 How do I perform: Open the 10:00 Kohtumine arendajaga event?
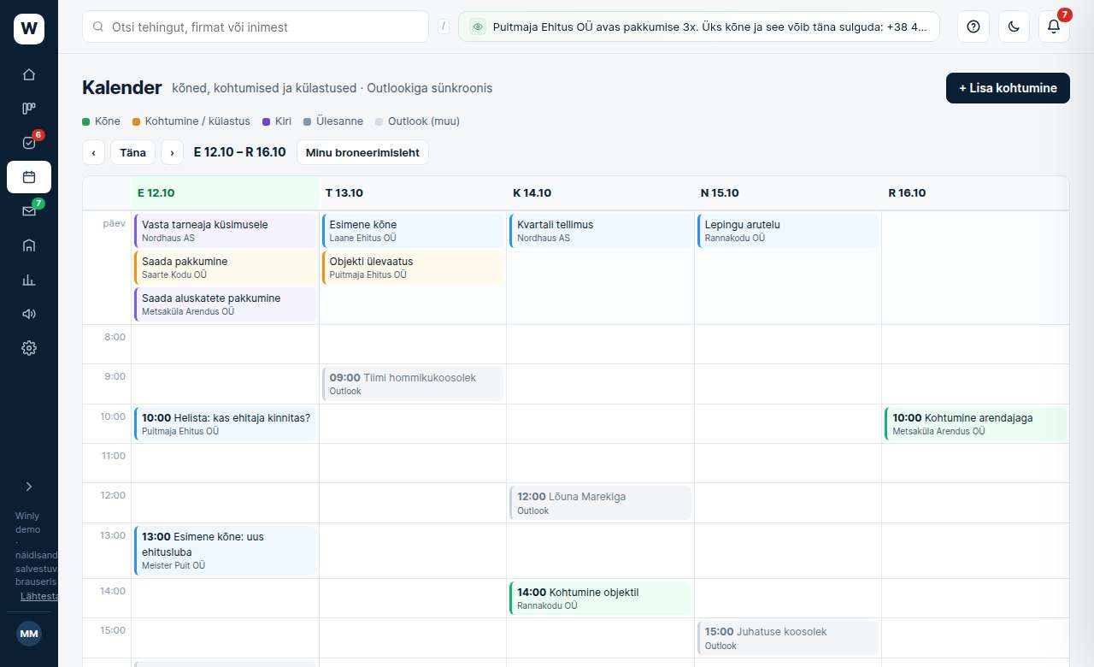coord(975,424)
